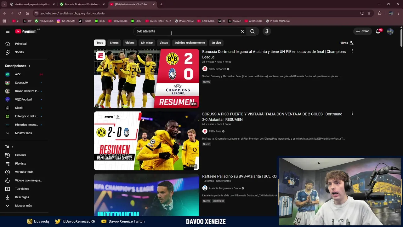This screenshot has height=227, width=403.
Task: Switch to desktop-wallpaper-light-yellow tab
Action: pyautogui.click(x=32, y=4)
